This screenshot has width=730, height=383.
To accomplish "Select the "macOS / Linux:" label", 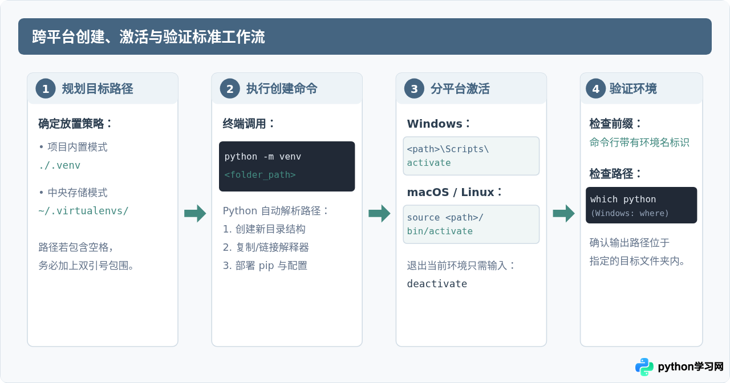I will (x=455, y=192).
